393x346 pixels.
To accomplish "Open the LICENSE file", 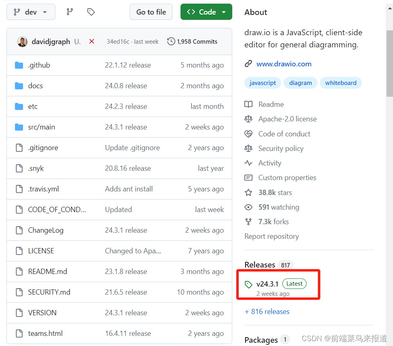I will click(x=41, y=251).
